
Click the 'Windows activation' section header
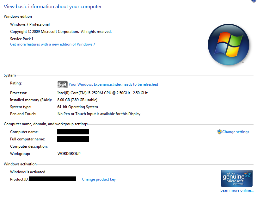coord(20,164)
